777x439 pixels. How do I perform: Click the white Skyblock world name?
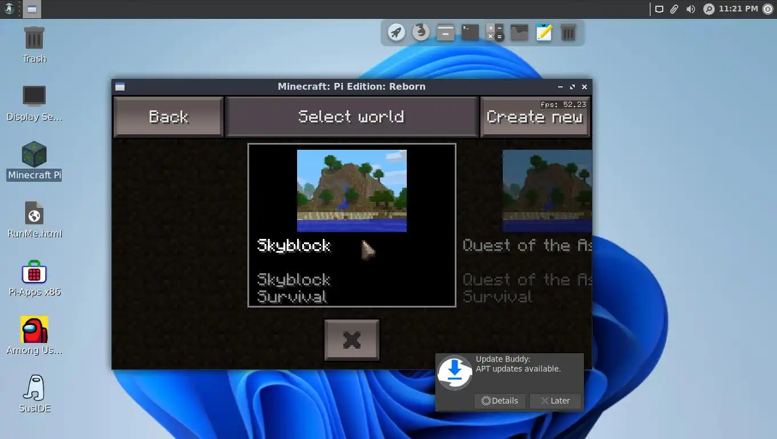[x=294, y=246]
